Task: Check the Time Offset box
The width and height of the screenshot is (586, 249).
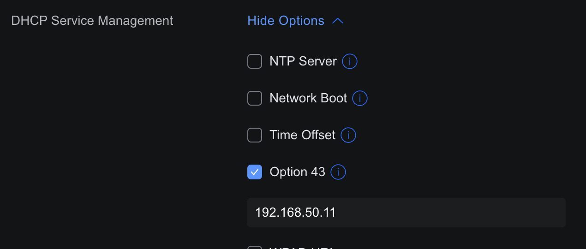Action: point(255,135)
